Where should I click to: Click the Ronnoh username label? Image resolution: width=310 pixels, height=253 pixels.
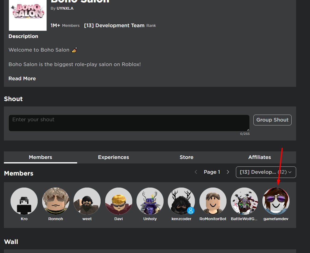point(55,219)
